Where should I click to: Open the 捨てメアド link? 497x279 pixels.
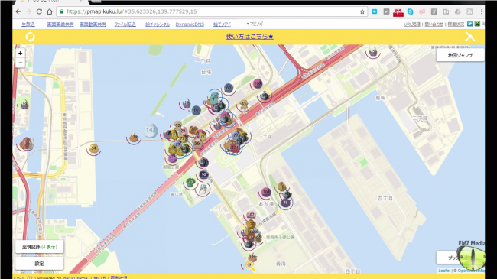pyautogui.click(x=222, y=24)
